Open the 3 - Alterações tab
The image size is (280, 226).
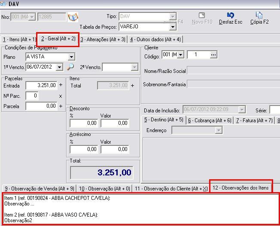pos(103,39)
